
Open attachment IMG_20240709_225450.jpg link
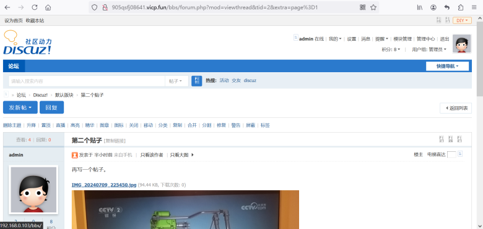[104, 185]
